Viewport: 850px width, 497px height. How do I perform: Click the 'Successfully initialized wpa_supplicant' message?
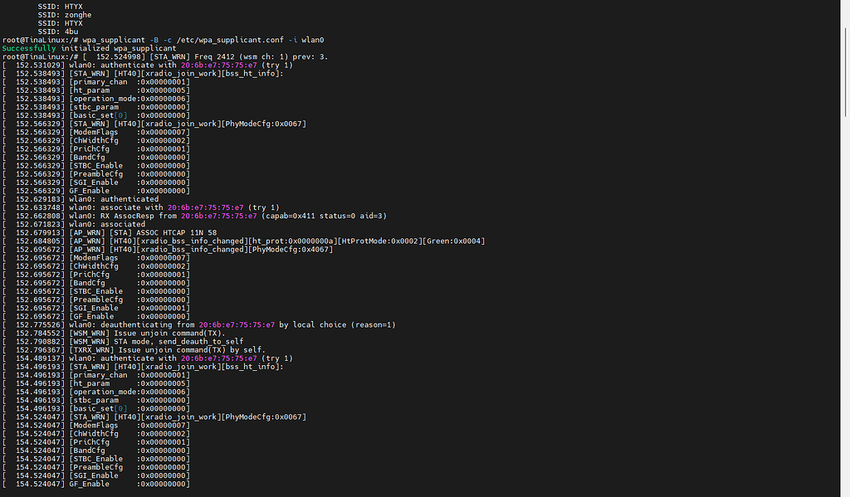coord(82,48)
